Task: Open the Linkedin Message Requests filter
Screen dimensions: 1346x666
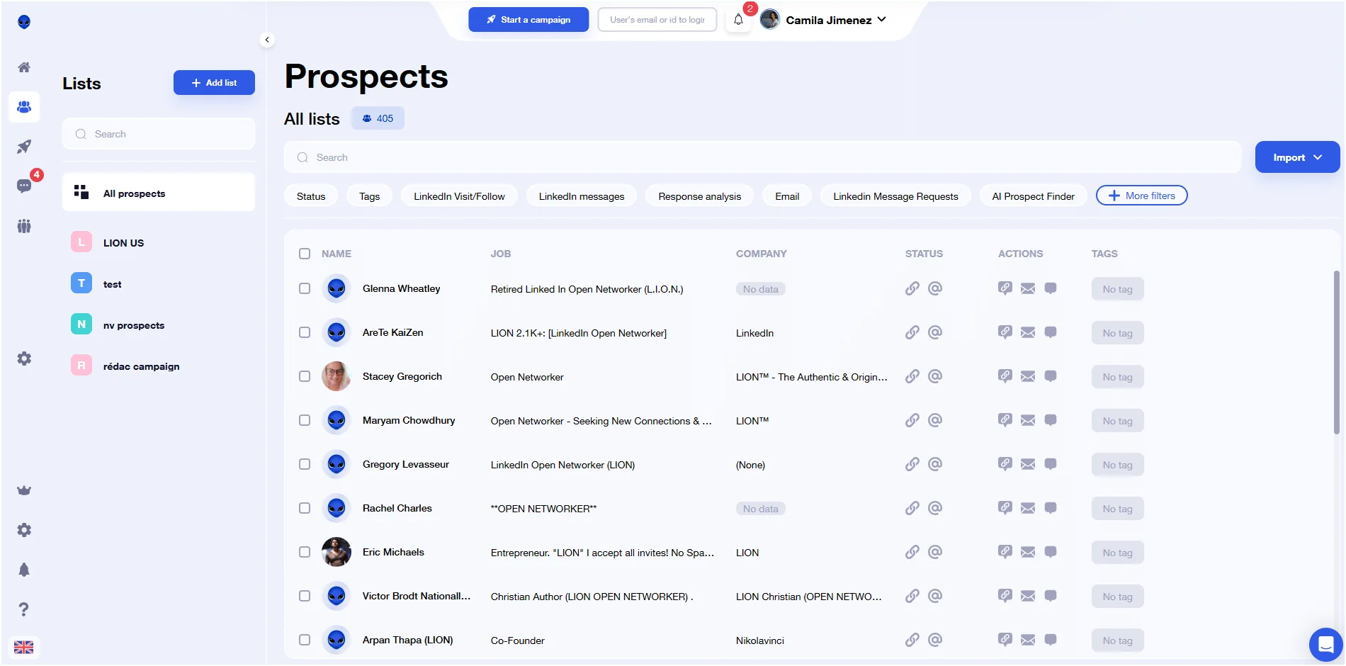Action: point(895,196)
